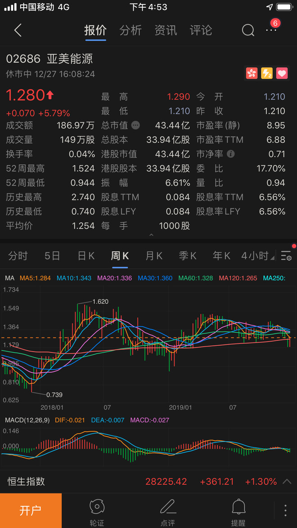297x528 pixels.
Task: Tap the 委比 value 17.70%
Action: (x=271, y=168)
